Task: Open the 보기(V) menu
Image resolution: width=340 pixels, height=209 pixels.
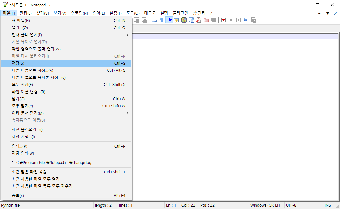Action: (x=60, y=13)
